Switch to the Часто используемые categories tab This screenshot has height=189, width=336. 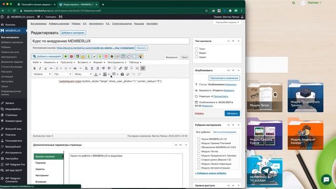coord(224,132)
